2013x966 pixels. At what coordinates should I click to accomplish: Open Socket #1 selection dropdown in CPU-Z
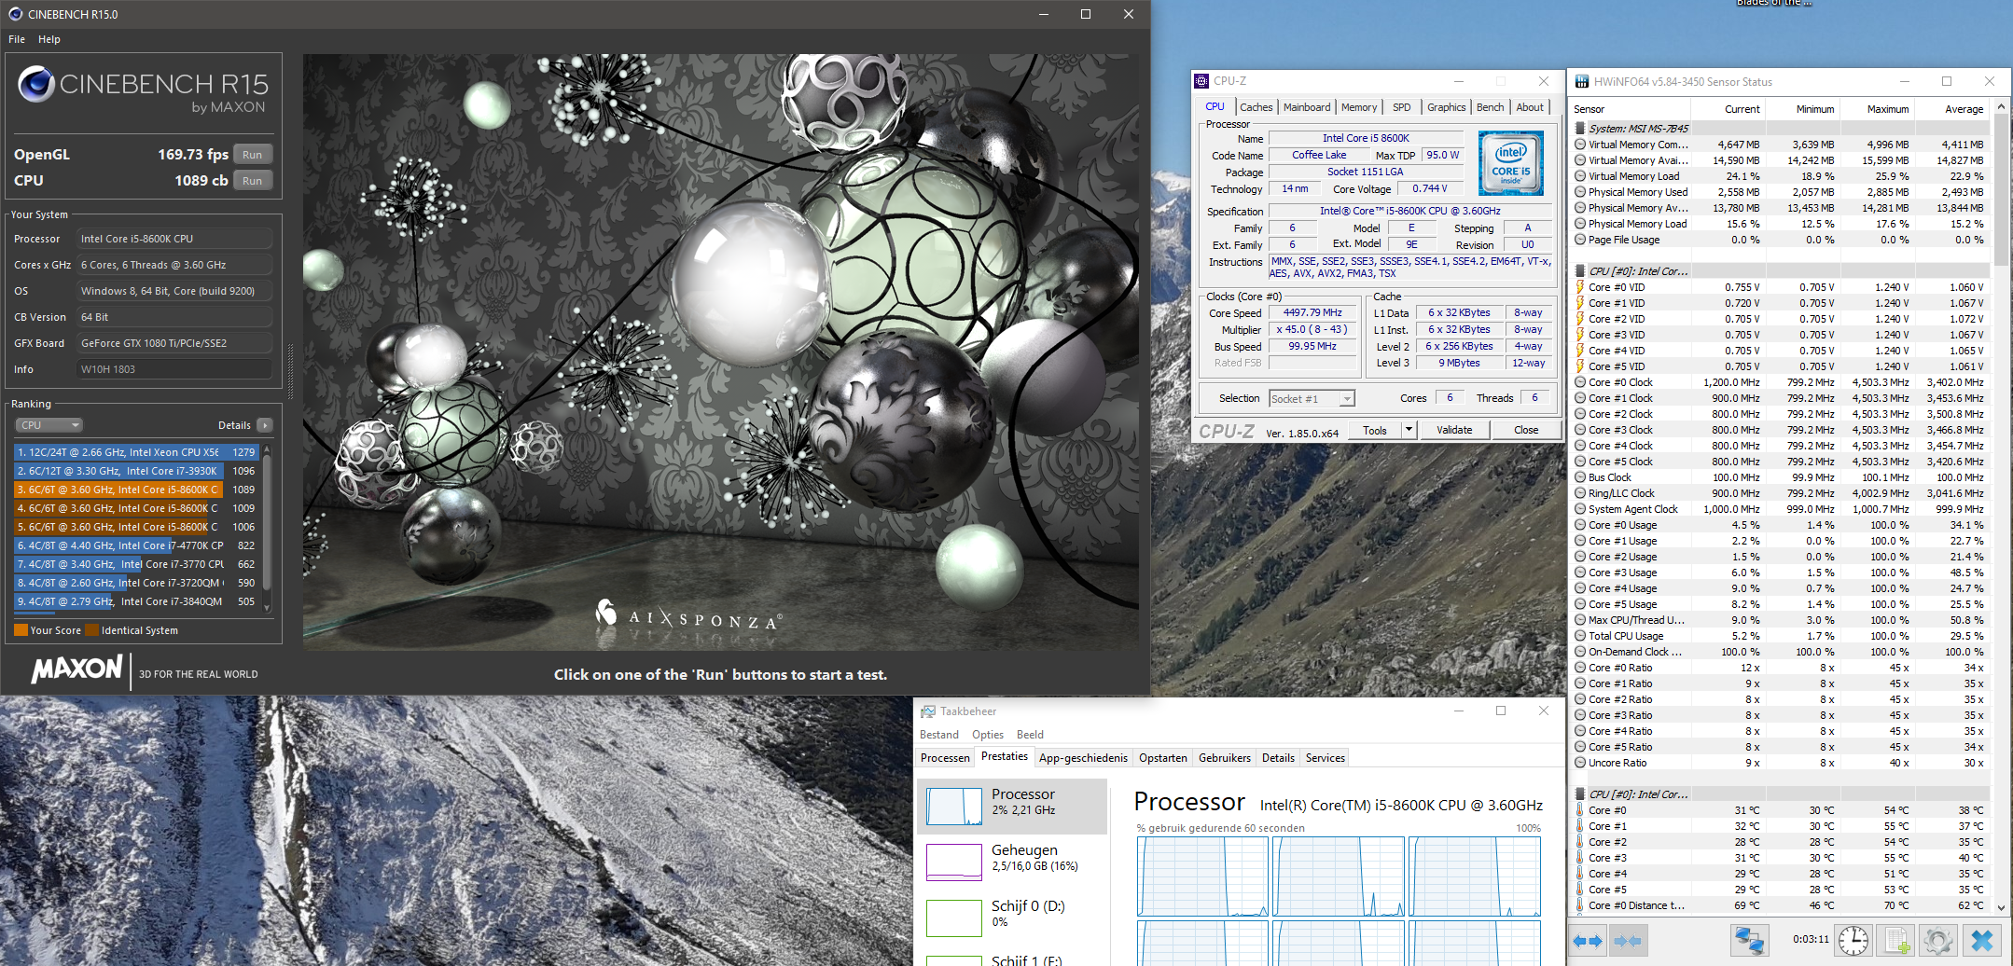(x=1347, y=399)
